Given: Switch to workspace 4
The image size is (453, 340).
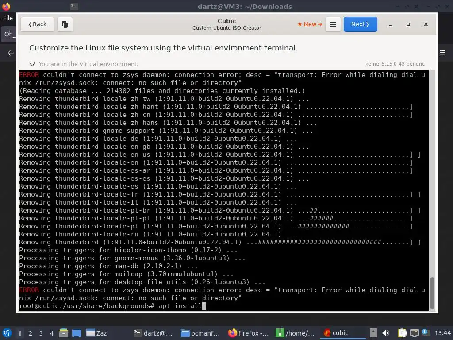Looking at the screenshot, I should click(x=52, y=333).
